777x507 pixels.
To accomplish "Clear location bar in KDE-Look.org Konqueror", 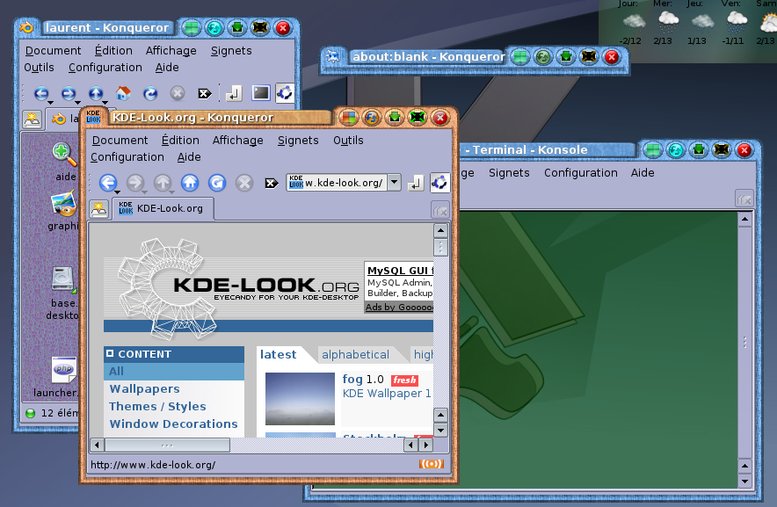I will tap(272, 184).
